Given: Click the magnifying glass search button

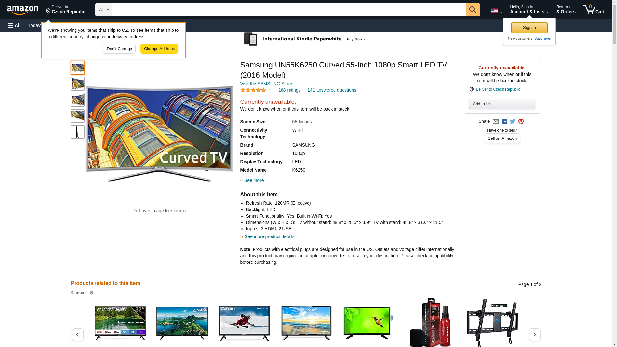Looking at the screenshot, I should (x=472, y=10).
